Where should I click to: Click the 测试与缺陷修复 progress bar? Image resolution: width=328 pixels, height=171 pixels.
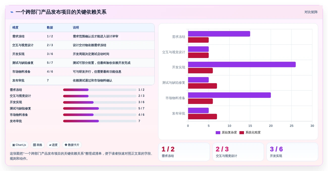[x=100, y=109]
